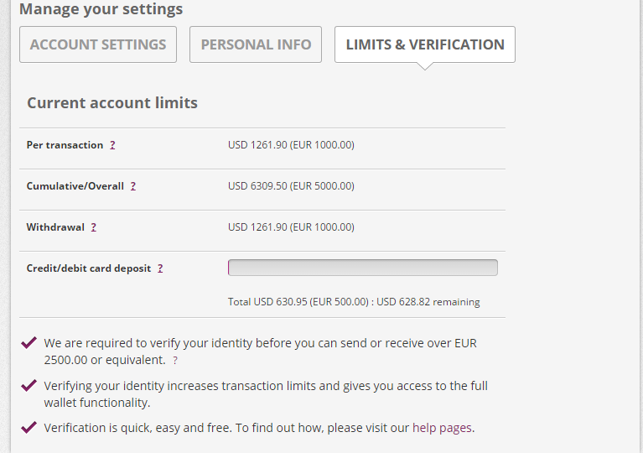643x453 pixels.
Task: Click the Credit/debit card deposit label
Action: coord(89,268)
